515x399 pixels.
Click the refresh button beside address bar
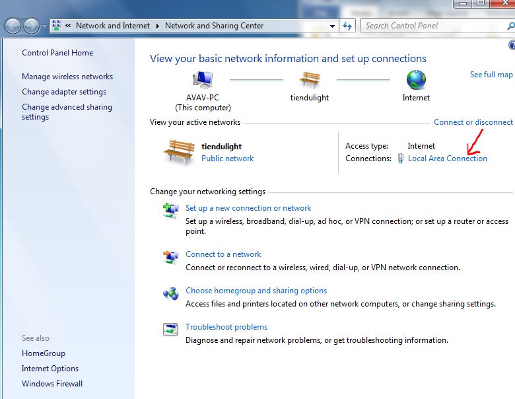pyautogui.click(x=348, y=26)
